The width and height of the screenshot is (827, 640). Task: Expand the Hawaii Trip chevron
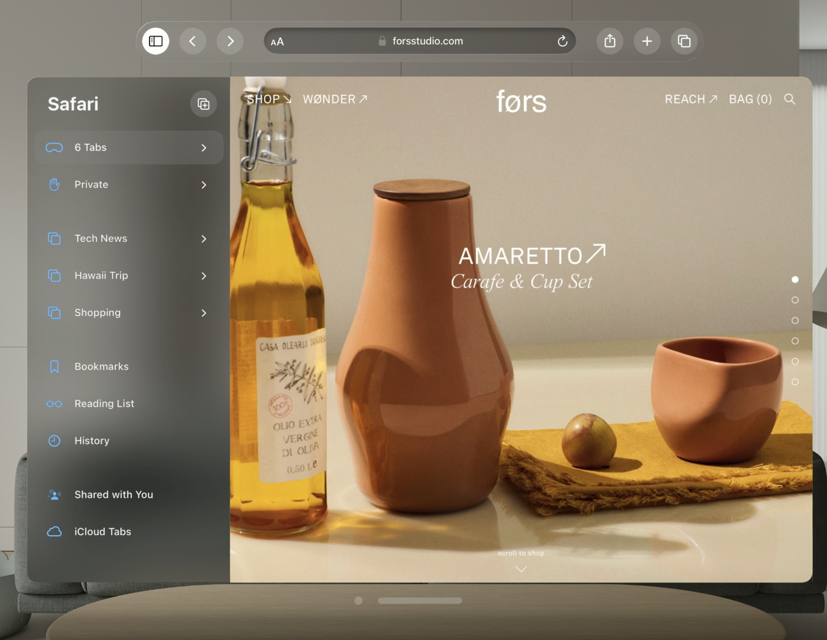tap(204, 276)
